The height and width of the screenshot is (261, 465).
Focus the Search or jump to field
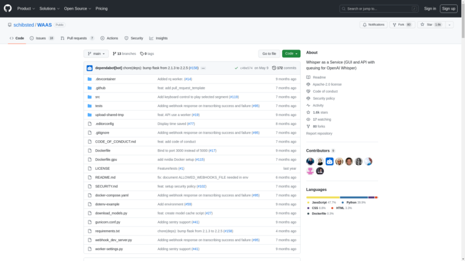tap(378, 8)
